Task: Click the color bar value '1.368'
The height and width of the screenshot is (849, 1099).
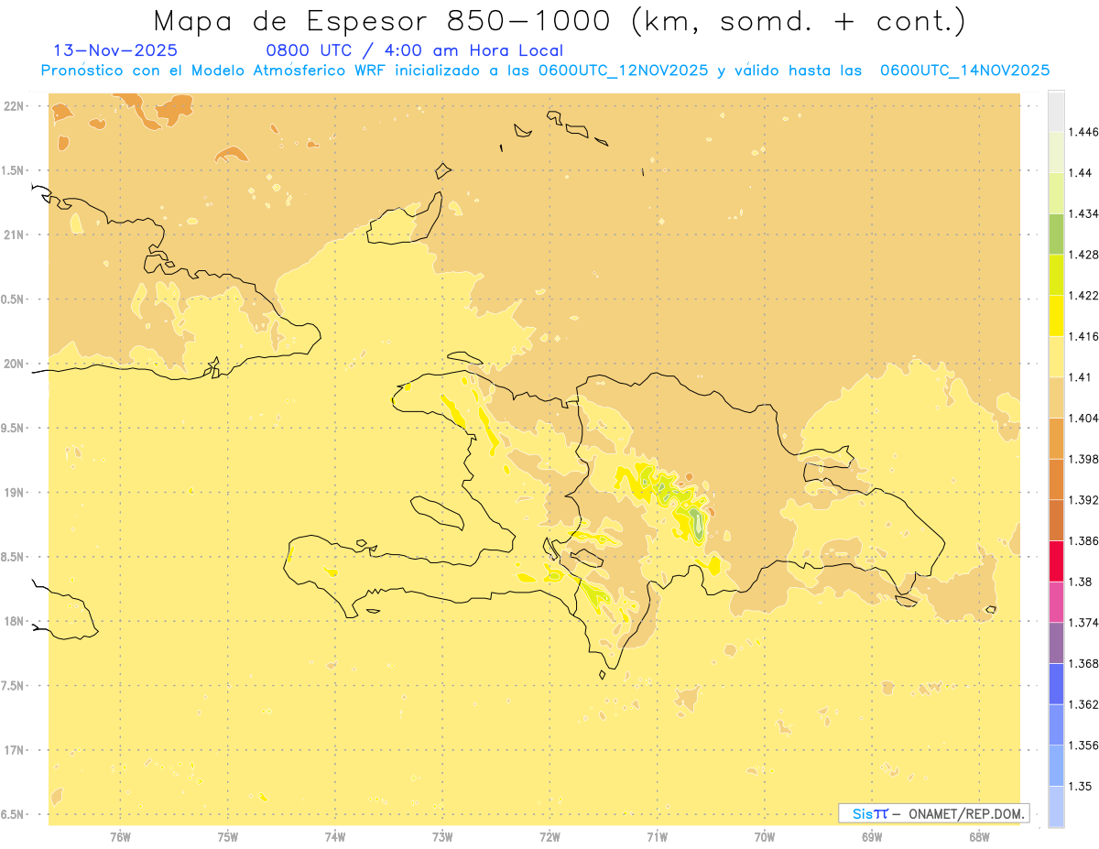Action: click(x=1083, y=664)
